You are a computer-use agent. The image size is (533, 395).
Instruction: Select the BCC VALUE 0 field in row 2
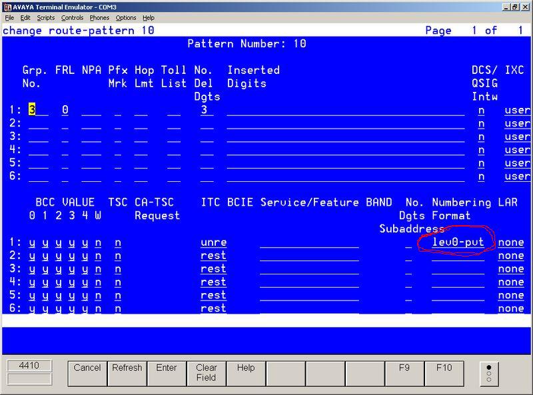[x=32, y=256]
